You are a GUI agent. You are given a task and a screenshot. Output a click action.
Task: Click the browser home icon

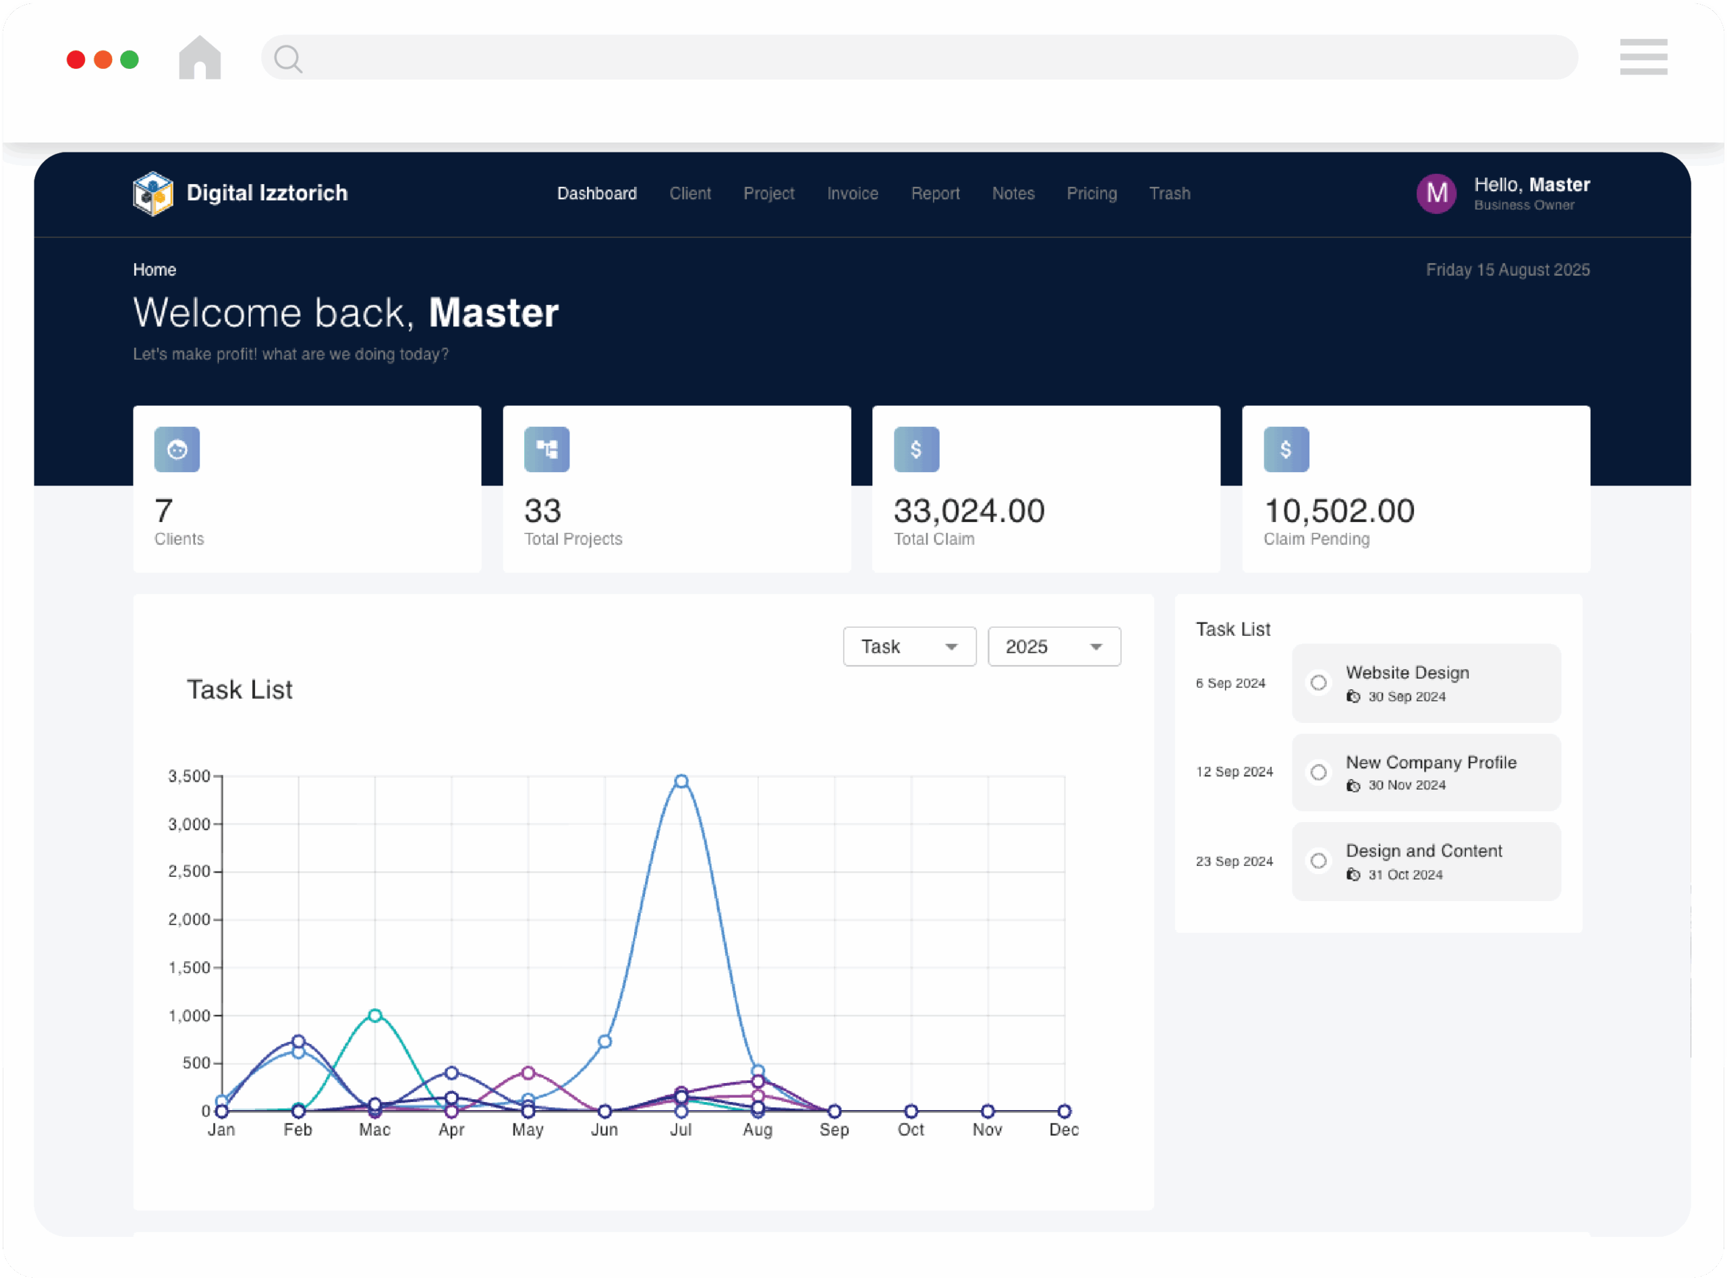(x=200, y=58)
